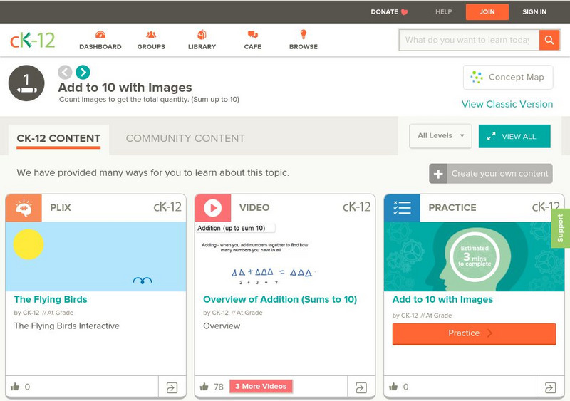The width and height of the screenshot is (570, 401).
Task: Click the search input field
Action: (x=469, y=40)
